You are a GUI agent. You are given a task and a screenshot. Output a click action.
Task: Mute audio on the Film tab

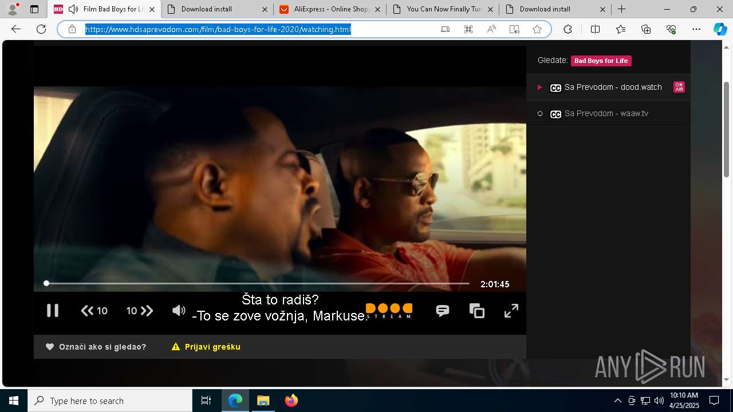click(73, 9)
